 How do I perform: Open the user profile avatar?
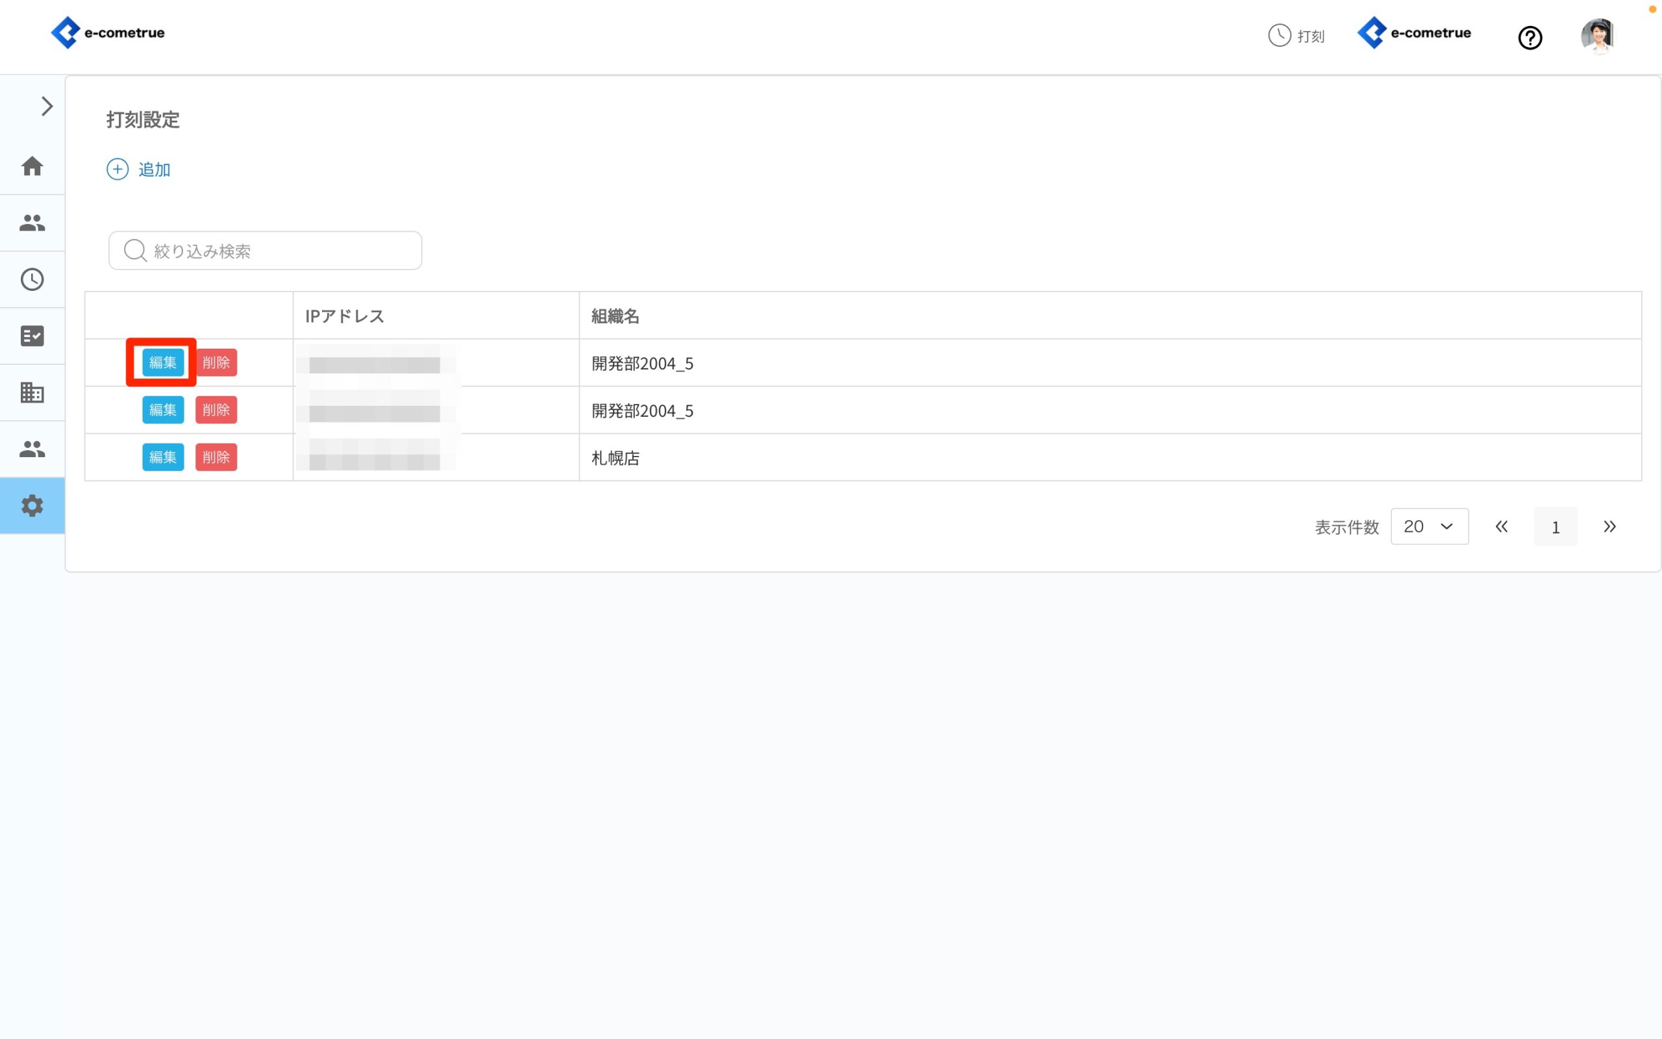(1597, 36)
